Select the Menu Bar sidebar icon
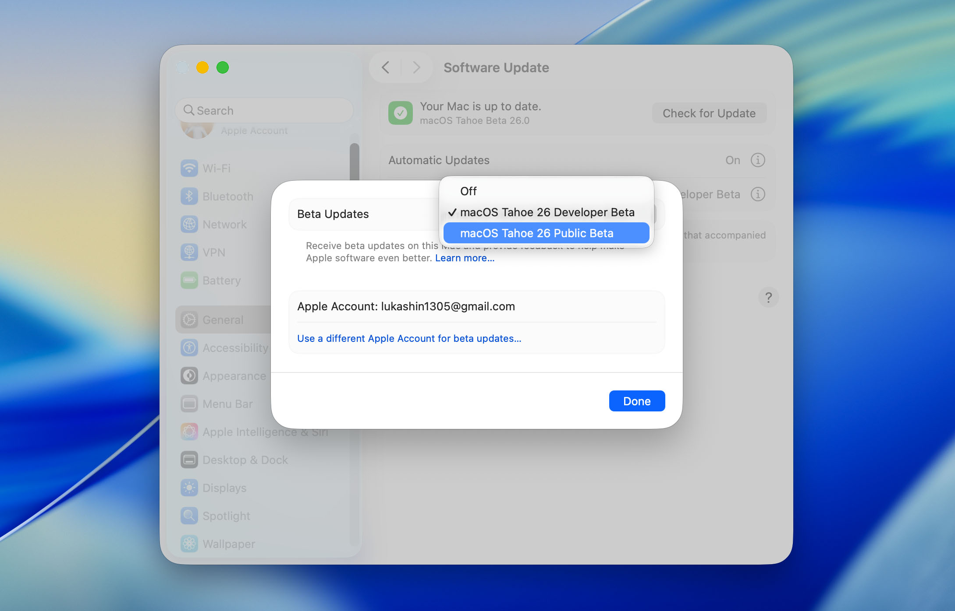955x611 pixels. click(189, 404)
